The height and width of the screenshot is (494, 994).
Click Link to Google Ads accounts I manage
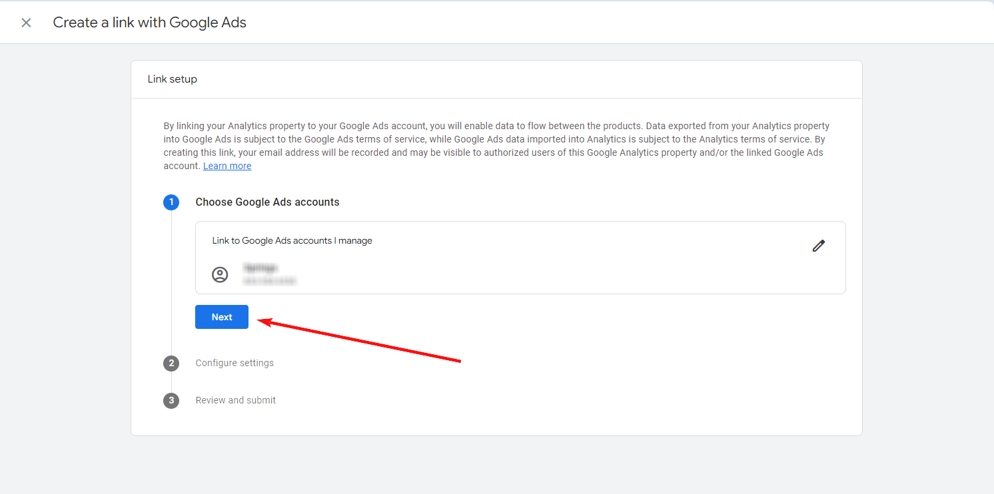pos(292,240)
